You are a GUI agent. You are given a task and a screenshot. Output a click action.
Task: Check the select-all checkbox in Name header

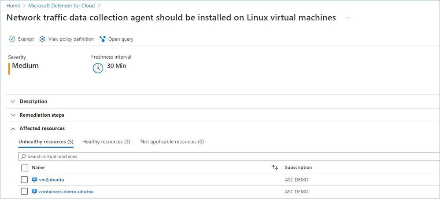click(25, 168)
